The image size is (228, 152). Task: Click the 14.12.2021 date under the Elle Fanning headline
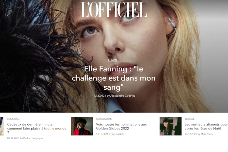(x=99, y=96)
